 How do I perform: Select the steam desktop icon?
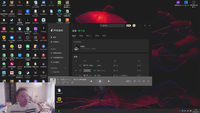point(12,21)
